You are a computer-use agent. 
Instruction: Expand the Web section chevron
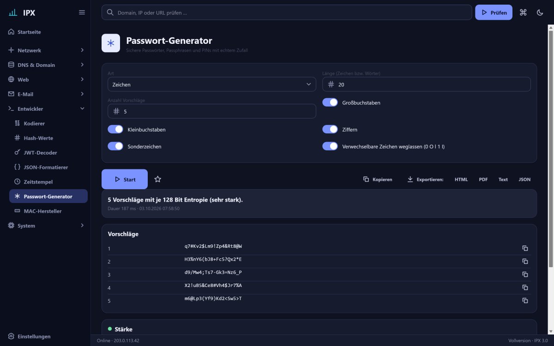tap(82, 79)
